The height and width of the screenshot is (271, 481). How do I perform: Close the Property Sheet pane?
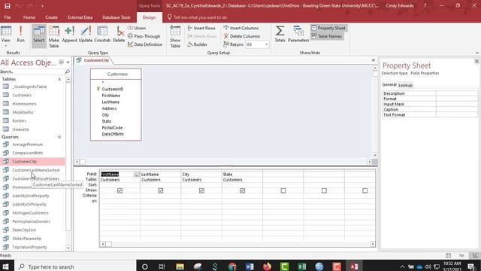pos(476,62)
